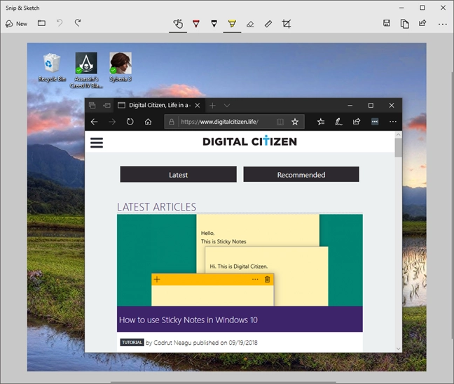Share the snip from Snip & Sketch toolbar
Screen dimensions: 454x384
[x=422, y=23]
